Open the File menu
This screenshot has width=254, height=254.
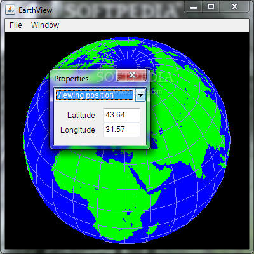16,25
